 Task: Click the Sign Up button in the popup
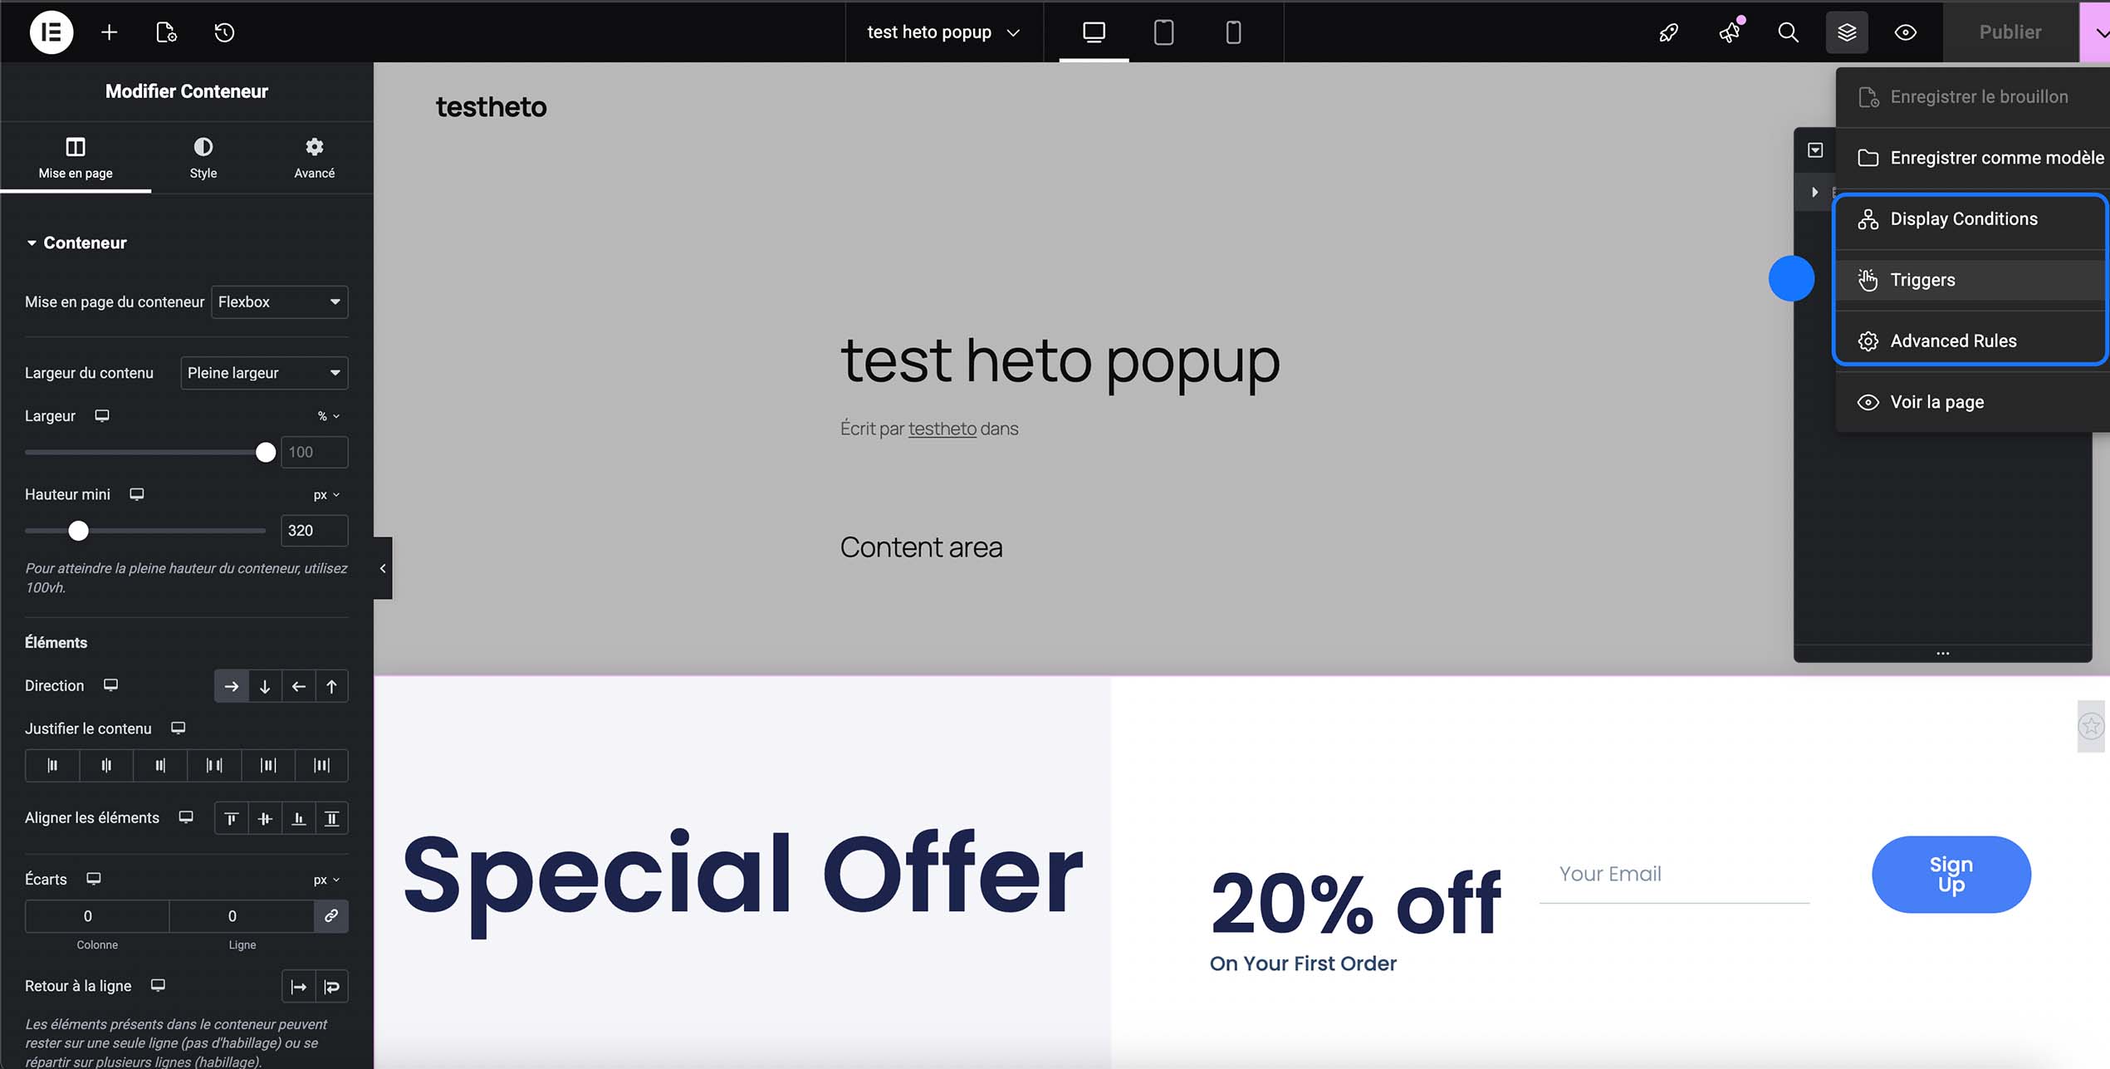pyautogui.click(x=1951, y=874)
